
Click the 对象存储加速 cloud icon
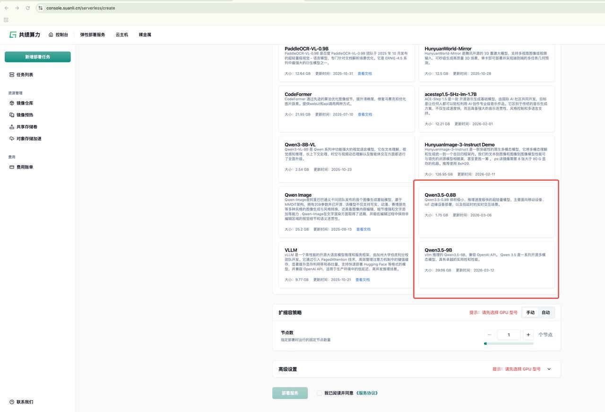pyautogui.click(x=12, y=139)
